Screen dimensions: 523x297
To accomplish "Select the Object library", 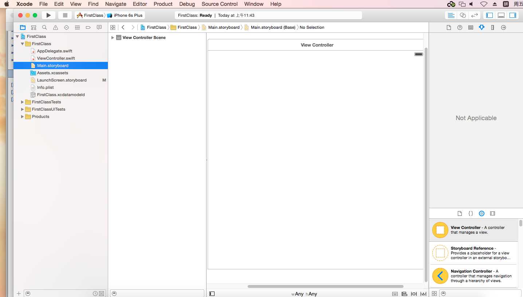I will tap(481, 214).
